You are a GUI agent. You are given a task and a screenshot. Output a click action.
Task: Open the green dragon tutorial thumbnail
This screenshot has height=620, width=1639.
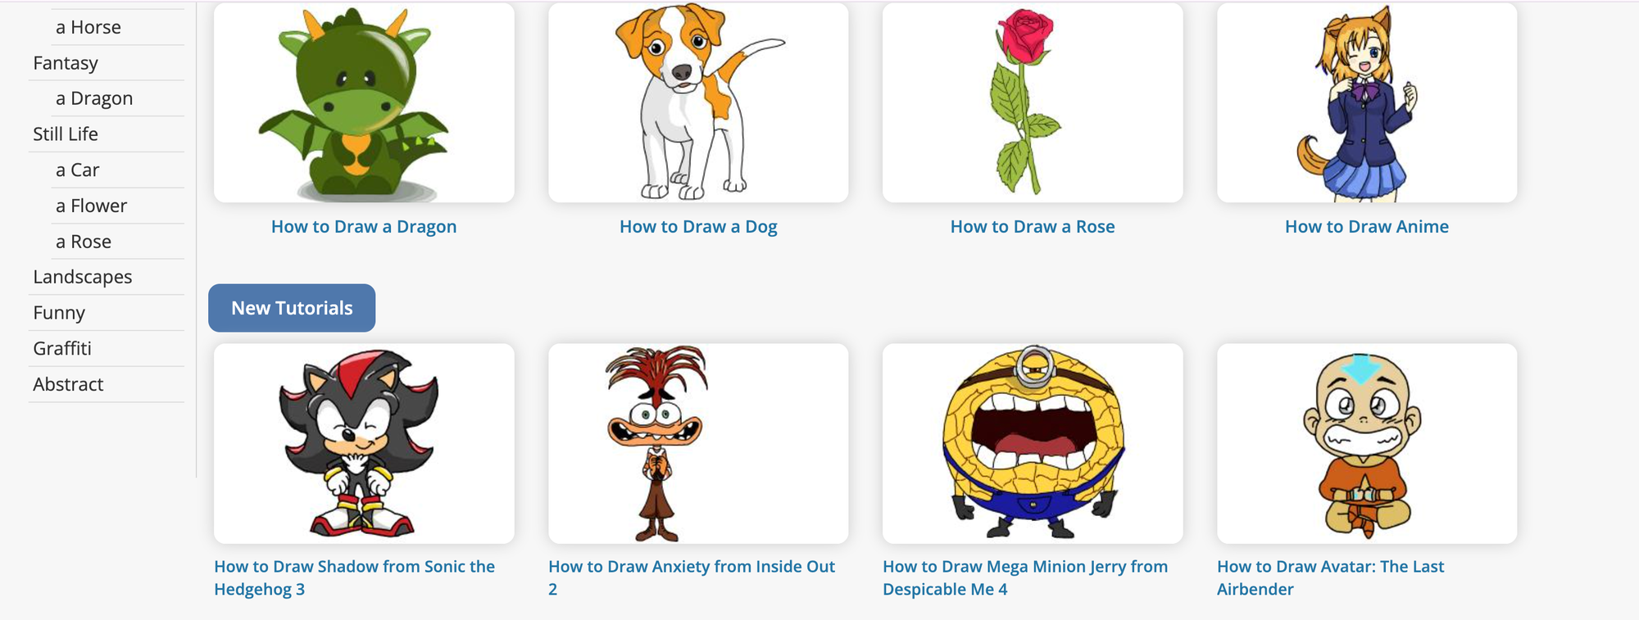364,102
